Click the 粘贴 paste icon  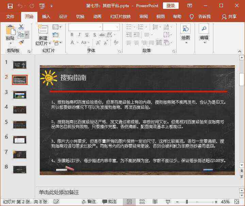(11, 30)
